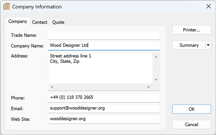Click the address scroll left arrow

[x=52, y=87]
